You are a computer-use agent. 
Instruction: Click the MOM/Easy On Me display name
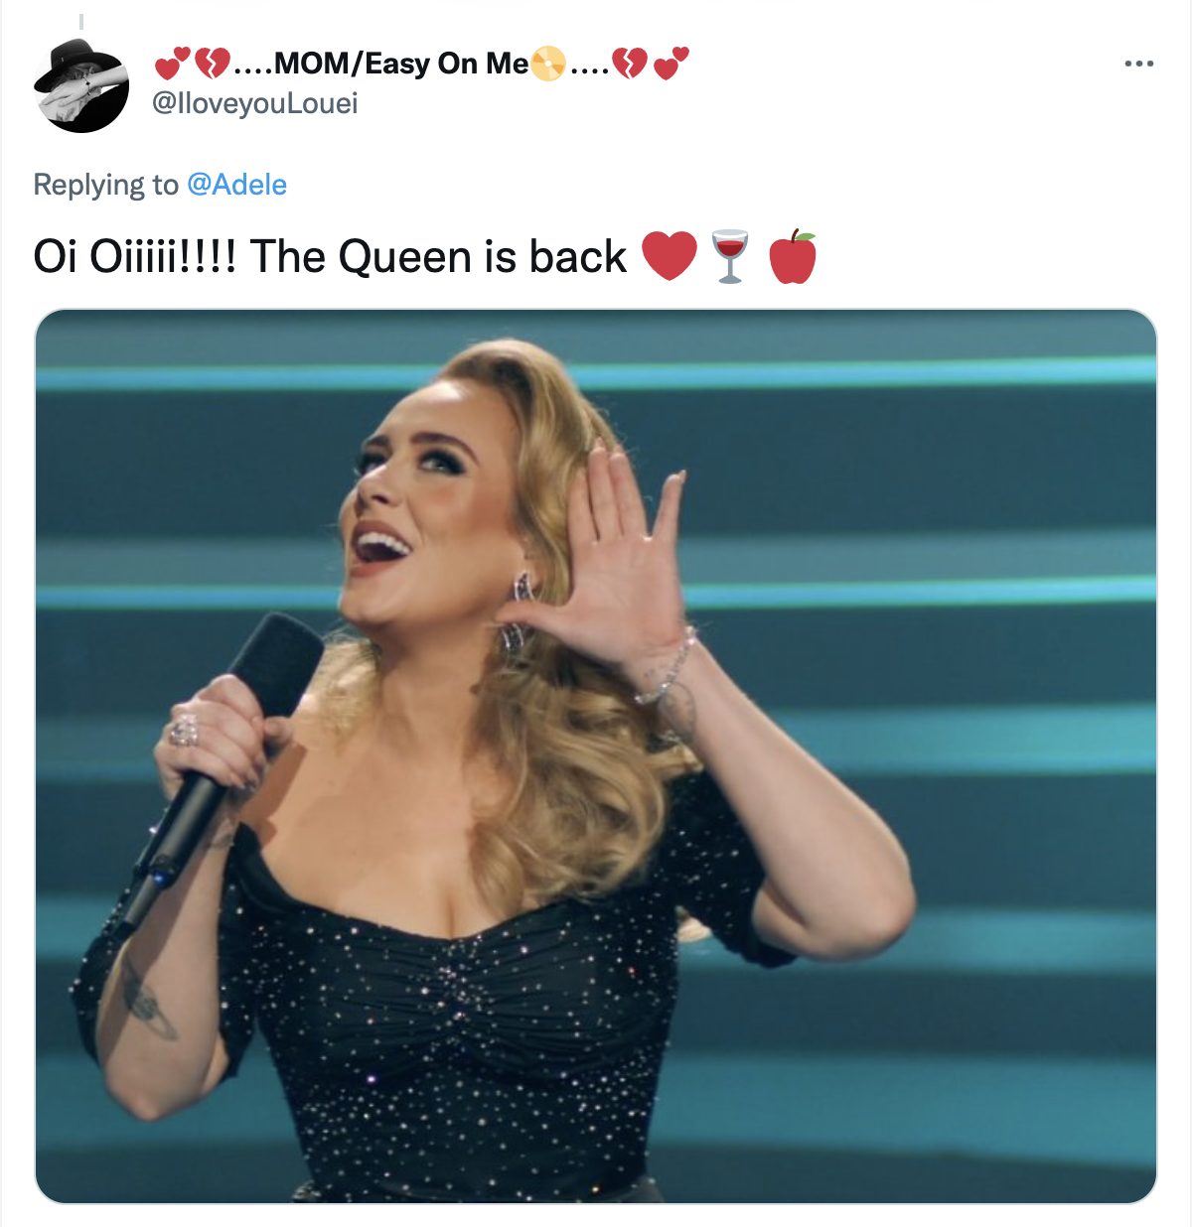(x=400, y=64)
